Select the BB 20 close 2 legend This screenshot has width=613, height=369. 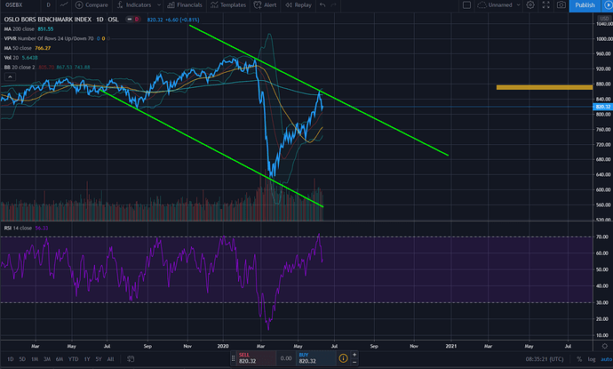20,68
